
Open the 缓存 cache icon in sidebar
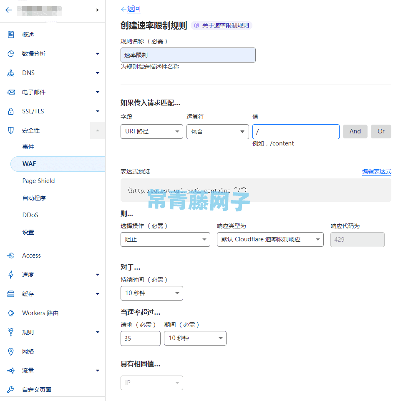pos(11,293)
